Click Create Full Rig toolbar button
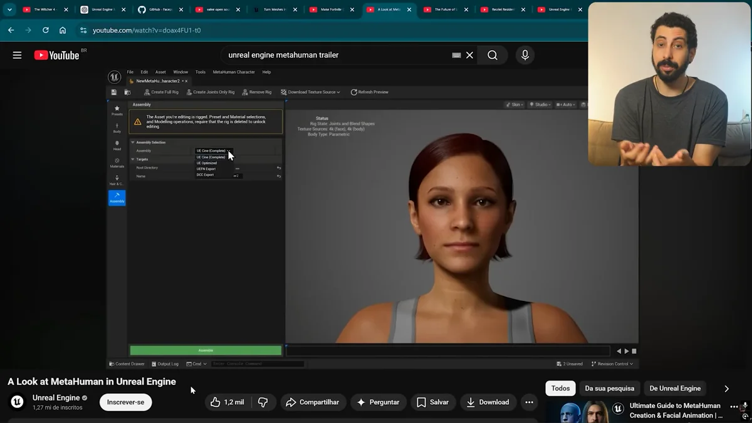 pos(161,92)
